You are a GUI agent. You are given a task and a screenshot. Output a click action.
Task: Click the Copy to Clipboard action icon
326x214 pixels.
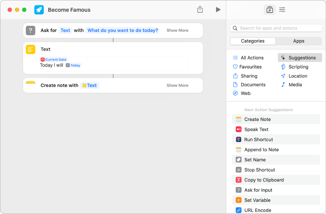click(x=239, y=180)
